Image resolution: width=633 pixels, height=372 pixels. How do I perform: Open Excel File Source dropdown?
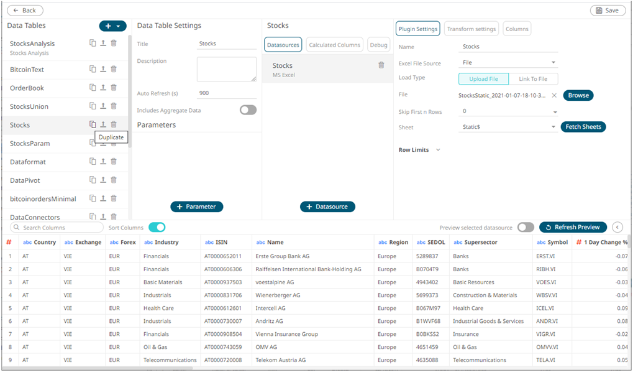[509, 63]
